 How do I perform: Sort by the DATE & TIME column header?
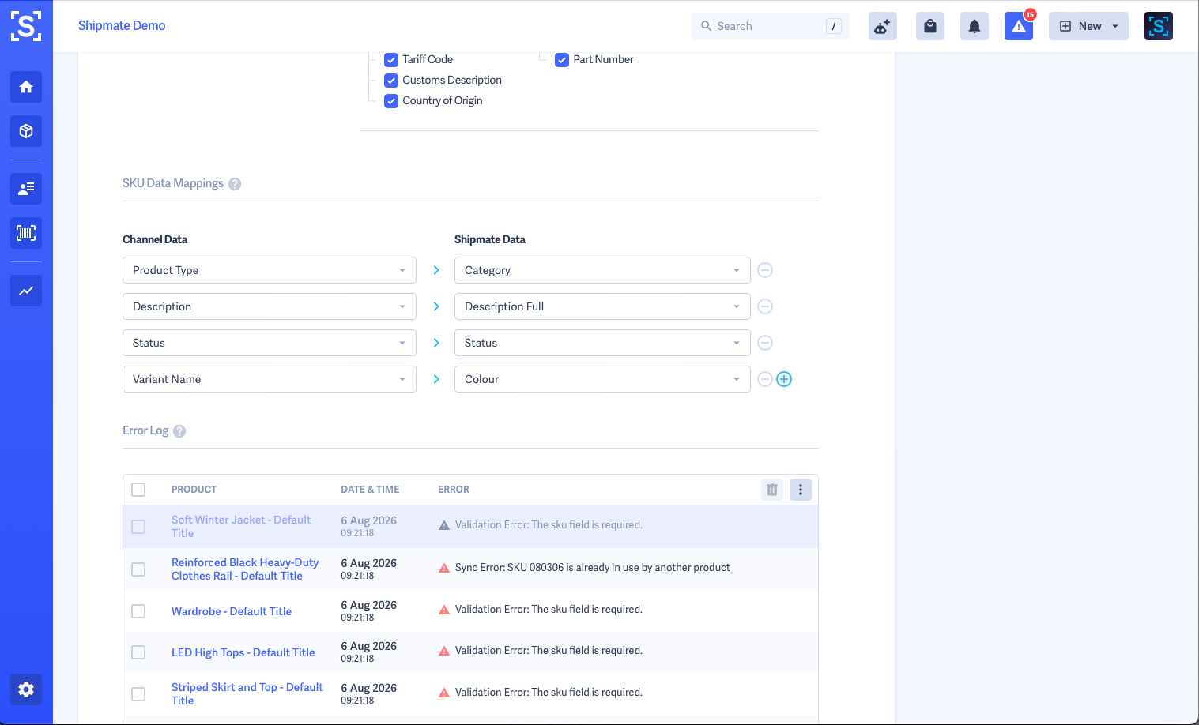(x=370, y=490)
